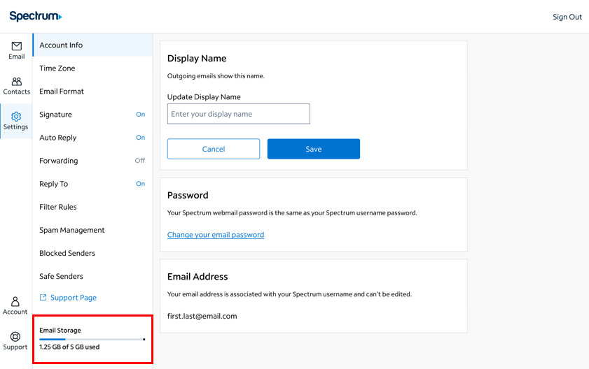Open the Email envelope icon in sidebar
Image resolution: width=589 pixels, height=369 pixels.
coord(16,46)
